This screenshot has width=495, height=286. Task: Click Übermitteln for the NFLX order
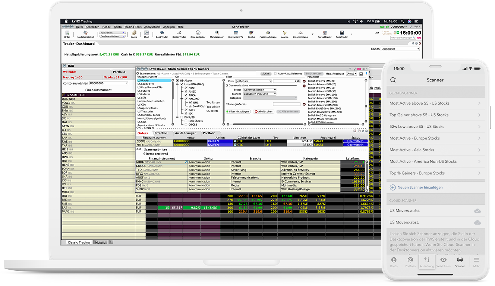355,145
